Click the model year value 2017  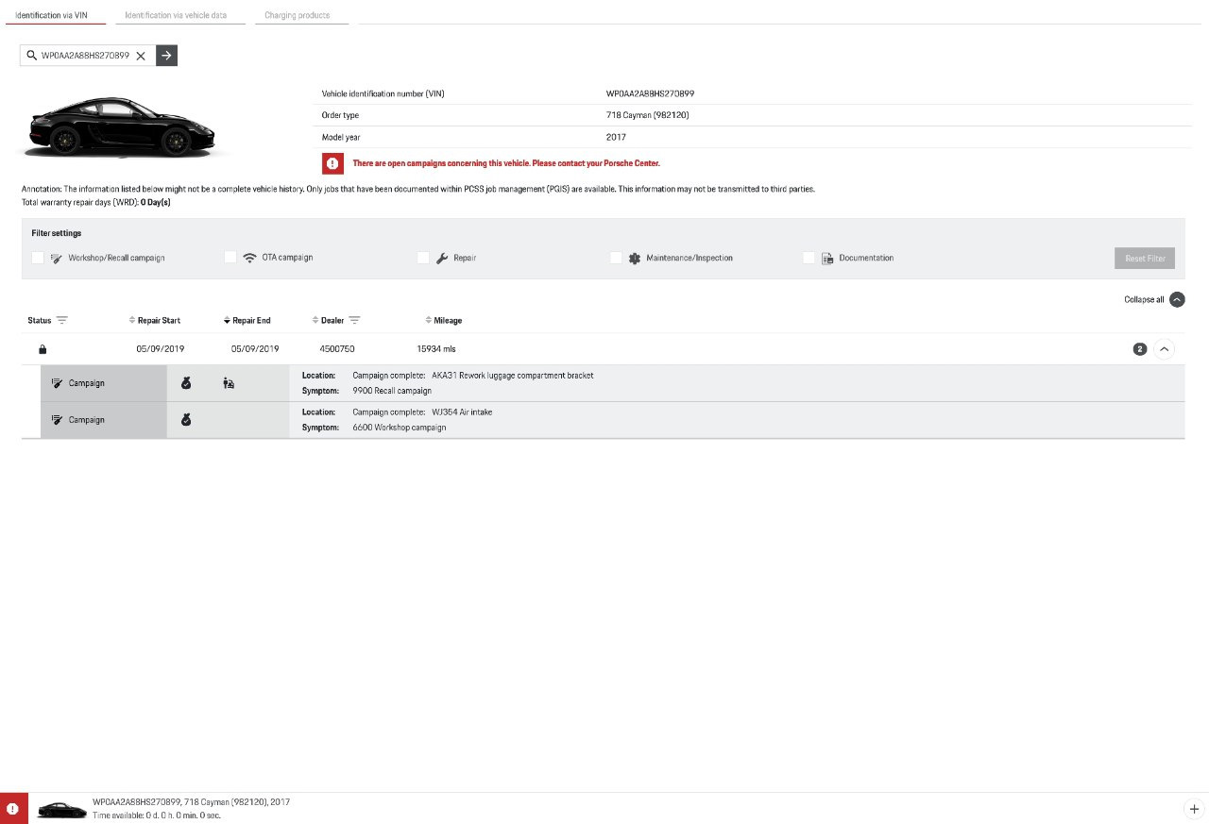617,137
